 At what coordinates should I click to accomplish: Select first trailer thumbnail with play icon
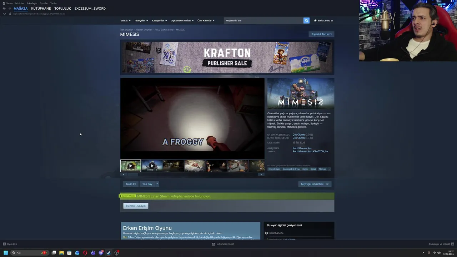click(131, 166)
